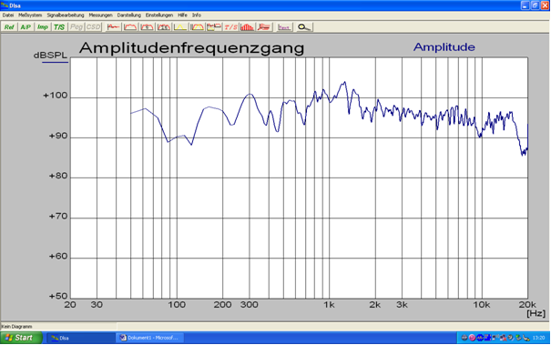Viewport: 551px width, 345px height.
Task: Open the Darstellung menu
Action: click(129, 15)
